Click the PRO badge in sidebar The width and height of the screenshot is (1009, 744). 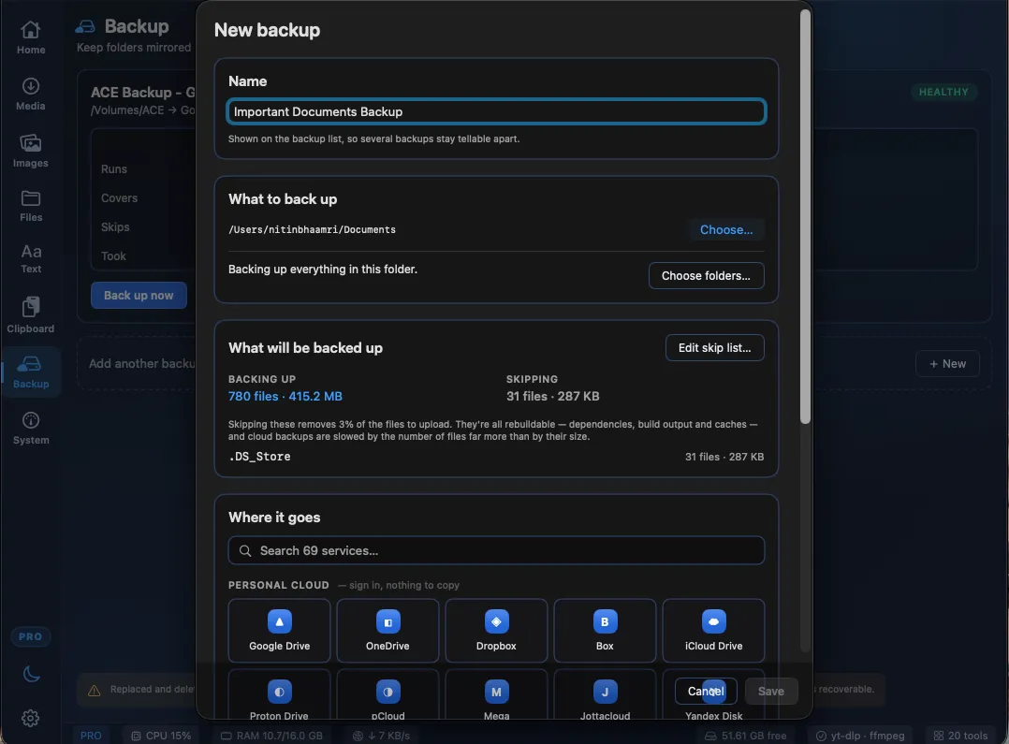pos(30,636)
